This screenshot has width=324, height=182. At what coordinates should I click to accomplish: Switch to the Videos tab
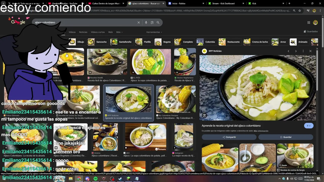[x=72, y=32]
